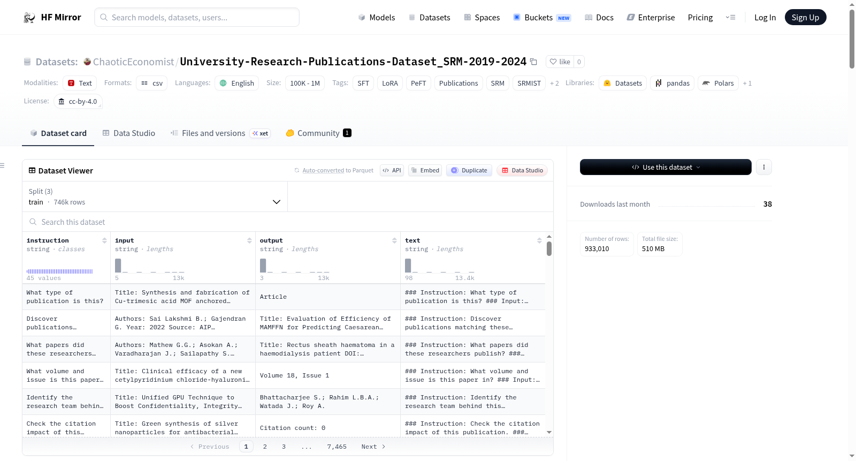Go to page 3 of the table
Image resolution: width=856 pixels, height=461 pixels.
click(x=284, y=447)
